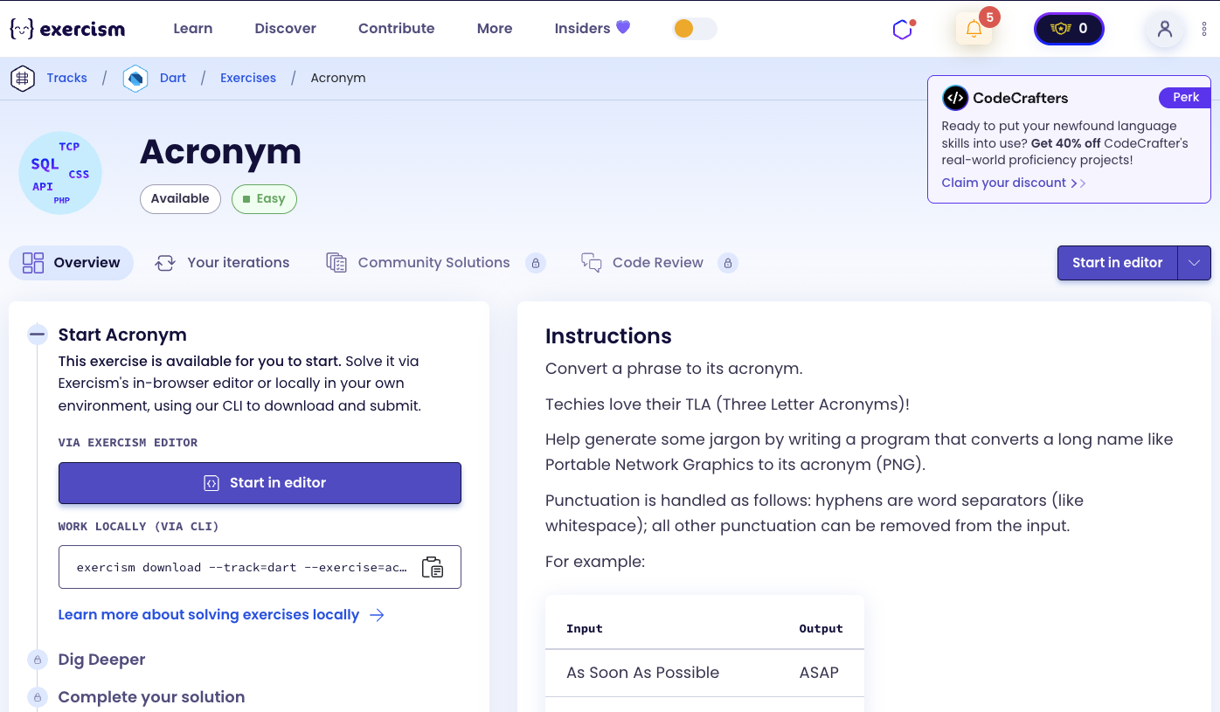Click the purple heart icon next to Insiders
The width and height of the screenshot is (1220, 712).
point(622,28)
